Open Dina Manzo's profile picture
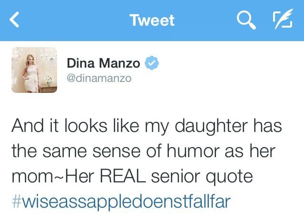Image resolution: width=304 pixels, height=220 pixels. point(34,70)
